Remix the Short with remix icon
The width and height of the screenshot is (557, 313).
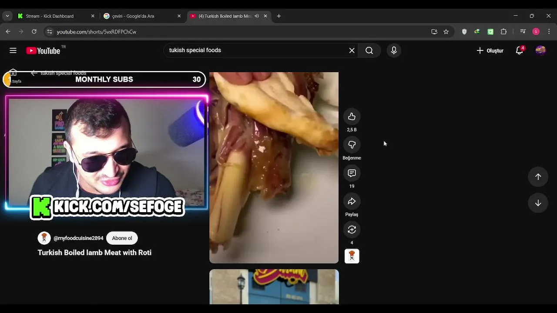(352, 230)
